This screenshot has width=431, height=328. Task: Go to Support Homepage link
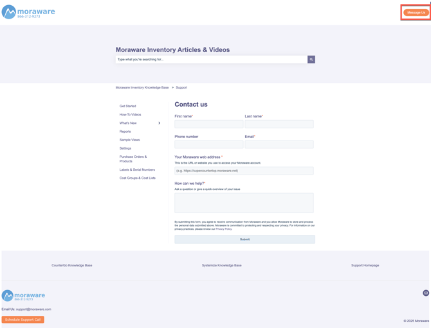click(x=365, y=265)
